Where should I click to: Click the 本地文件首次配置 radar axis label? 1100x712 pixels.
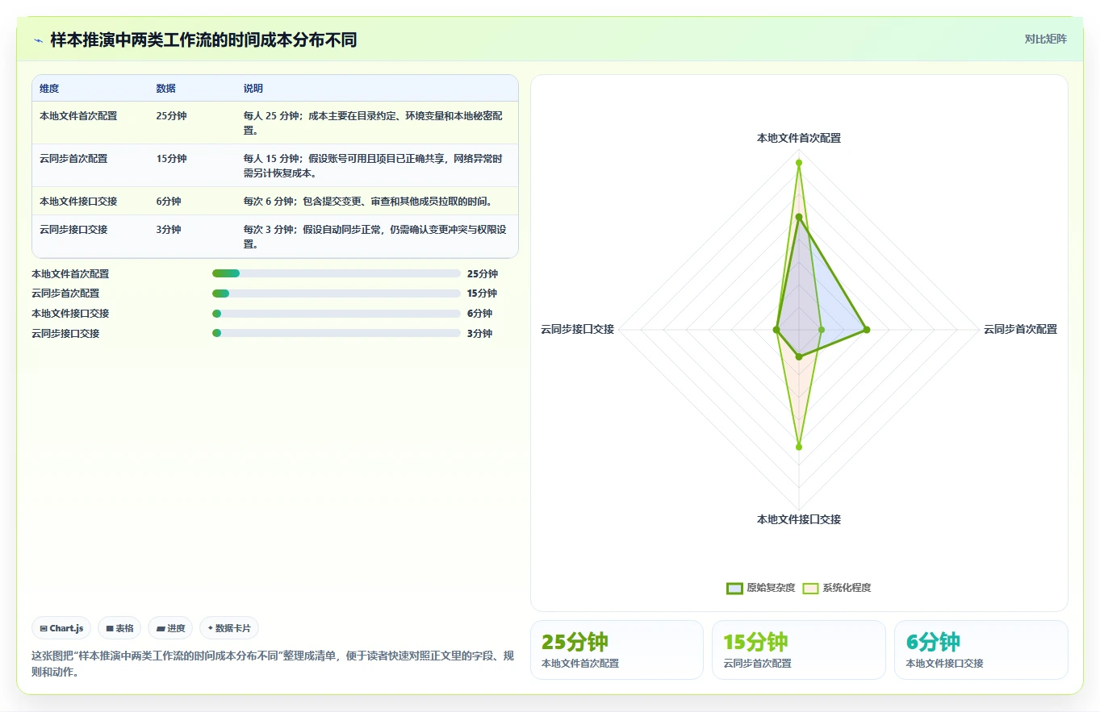(799, 138)
